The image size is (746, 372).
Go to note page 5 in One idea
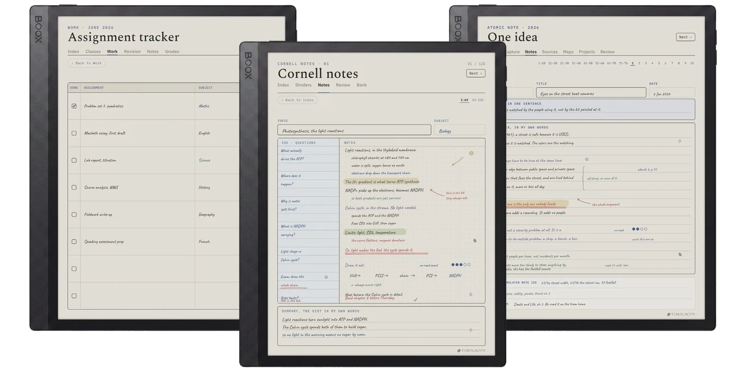point(659,63)
